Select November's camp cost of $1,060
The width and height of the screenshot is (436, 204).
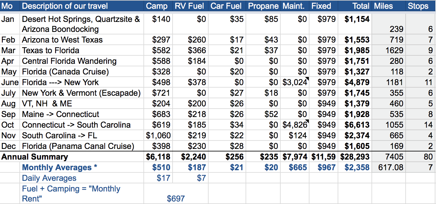[158, 135]
